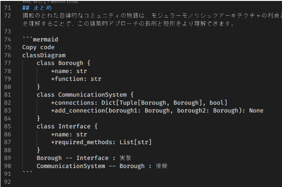
Task: Click the '```mermaid' code fence opener
Action: click(x=40, y=40)
